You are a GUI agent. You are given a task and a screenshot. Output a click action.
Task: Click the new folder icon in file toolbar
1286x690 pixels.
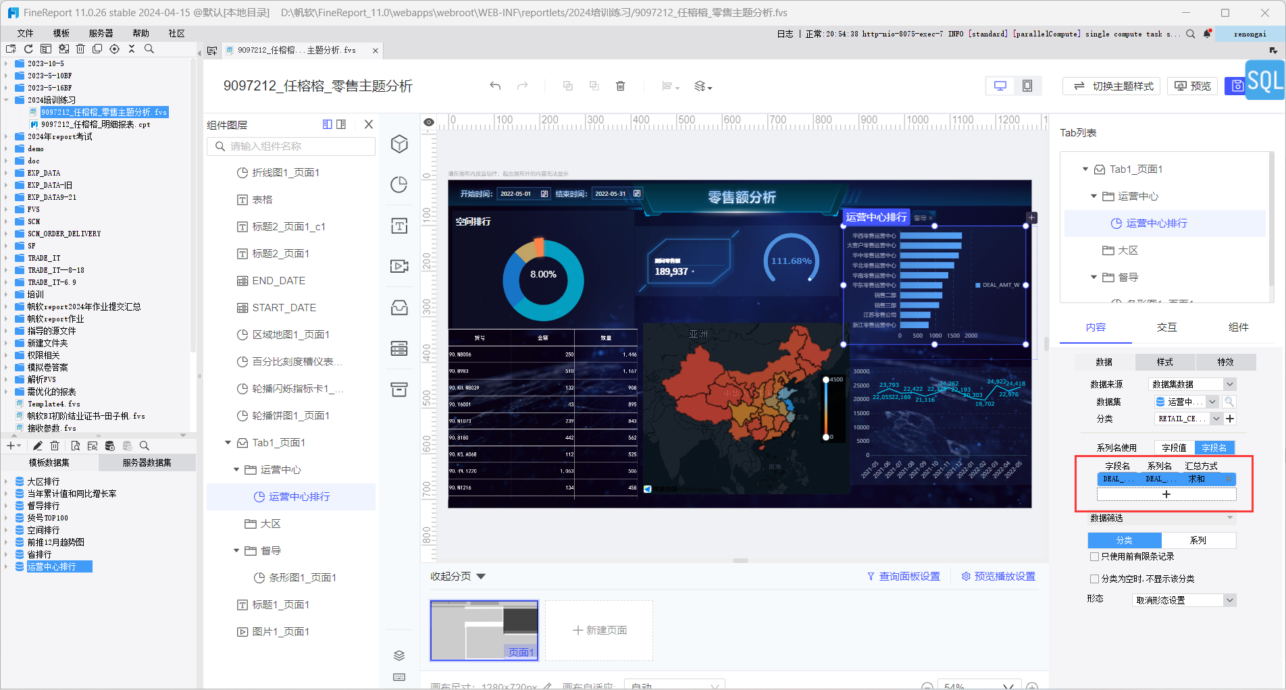coord(11,49)
